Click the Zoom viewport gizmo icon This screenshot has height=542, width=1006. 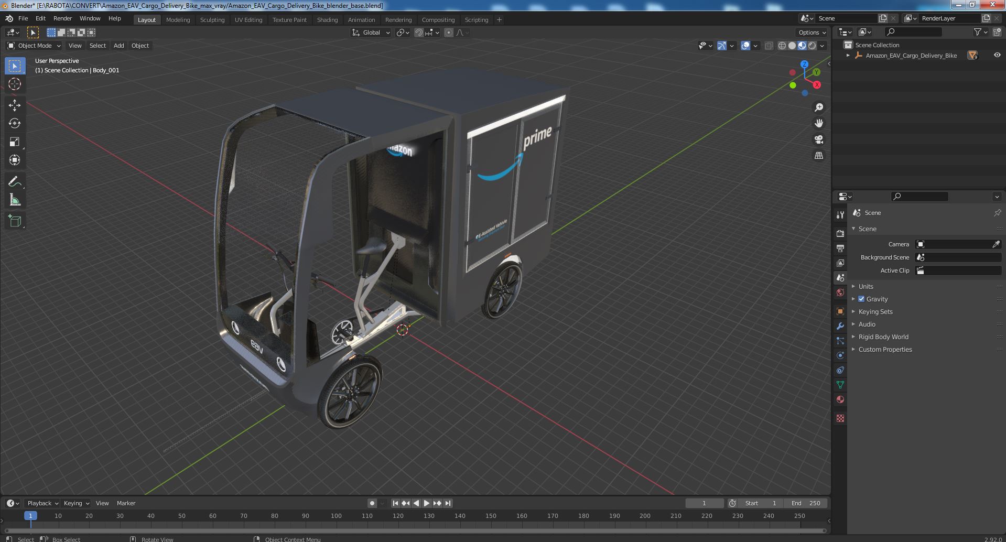click(x=818, y=107)
